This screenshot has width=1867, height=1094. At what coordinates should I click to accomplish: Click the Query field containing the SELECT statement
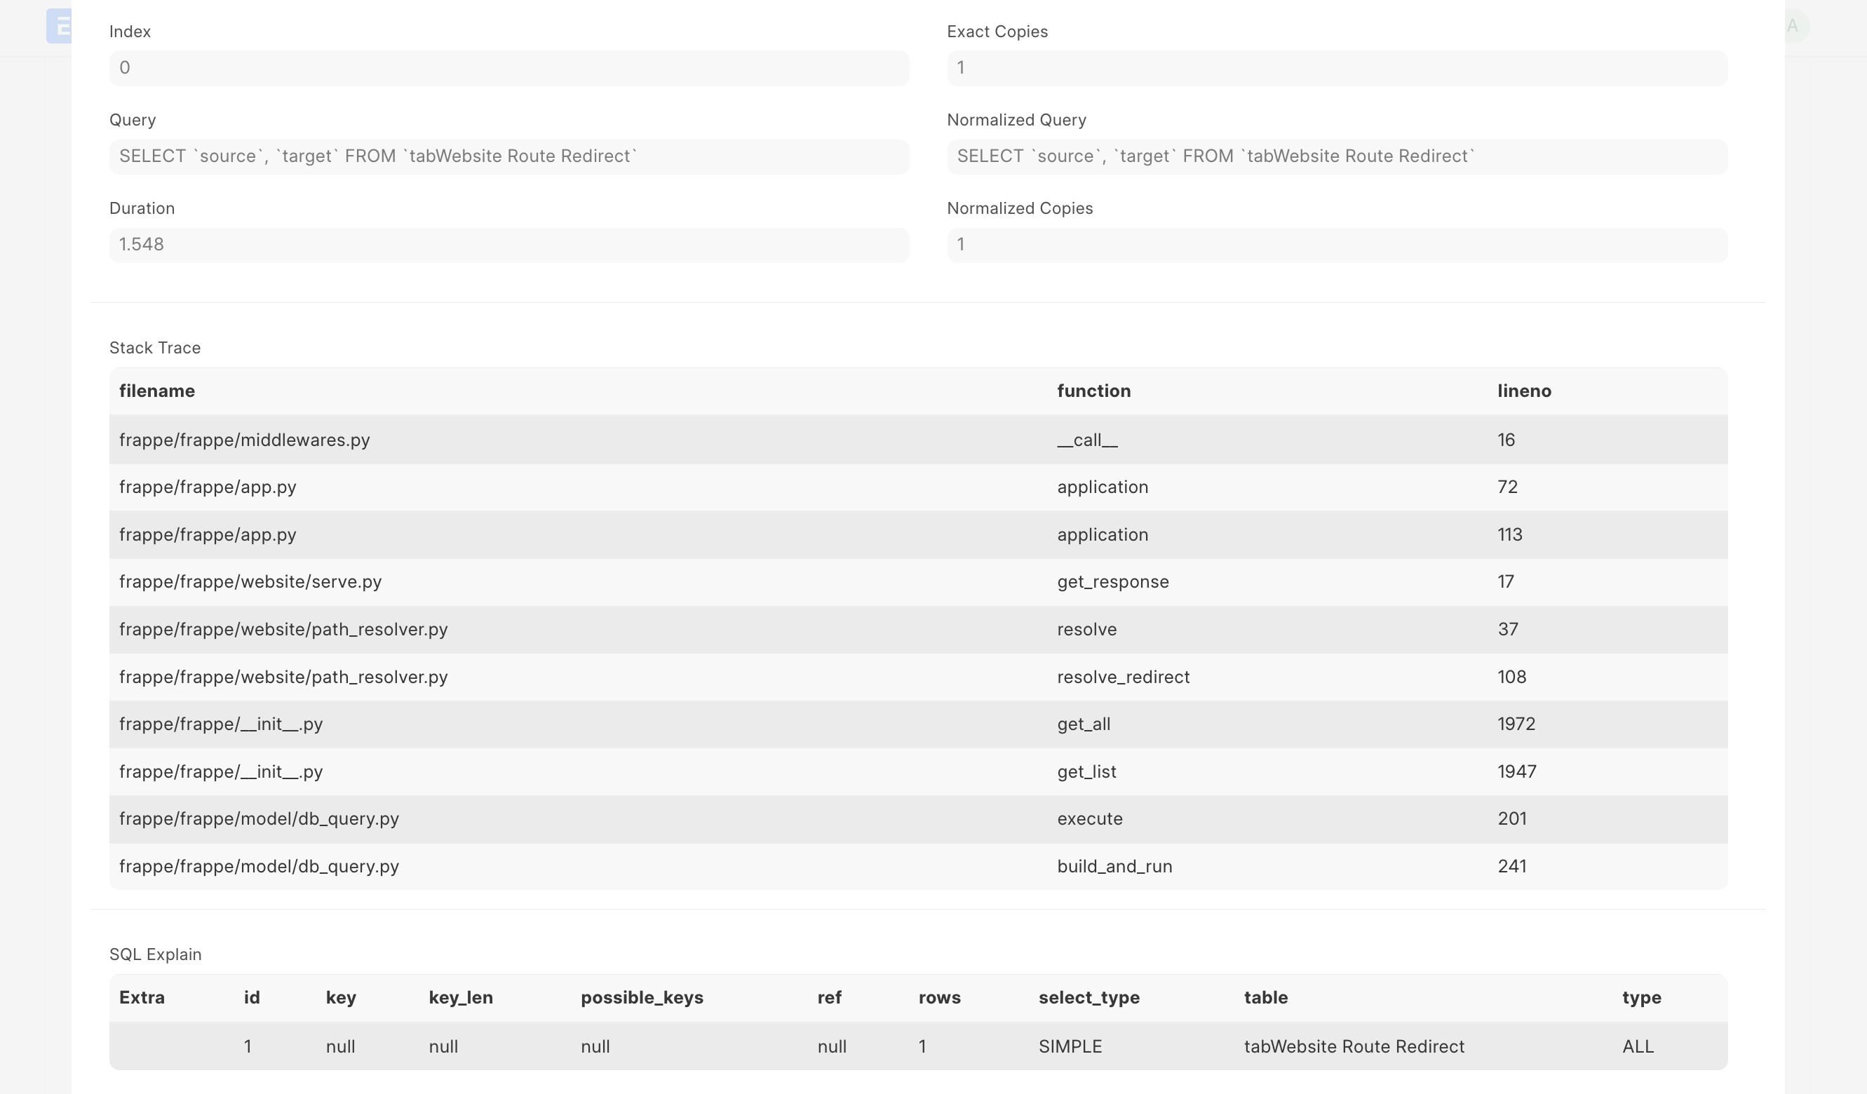pyautogui.click(x=508, y=156)
